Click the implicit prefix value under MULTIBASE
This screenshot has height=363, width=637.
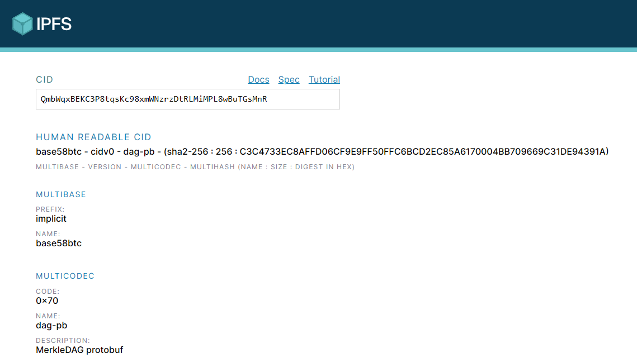pos(51,219)
